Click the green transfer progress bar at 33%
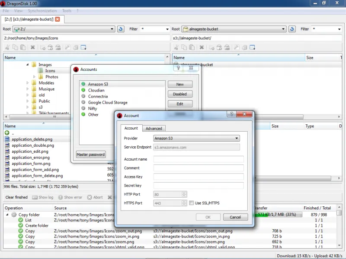This screenshot has height=259, width=346. 279,214
